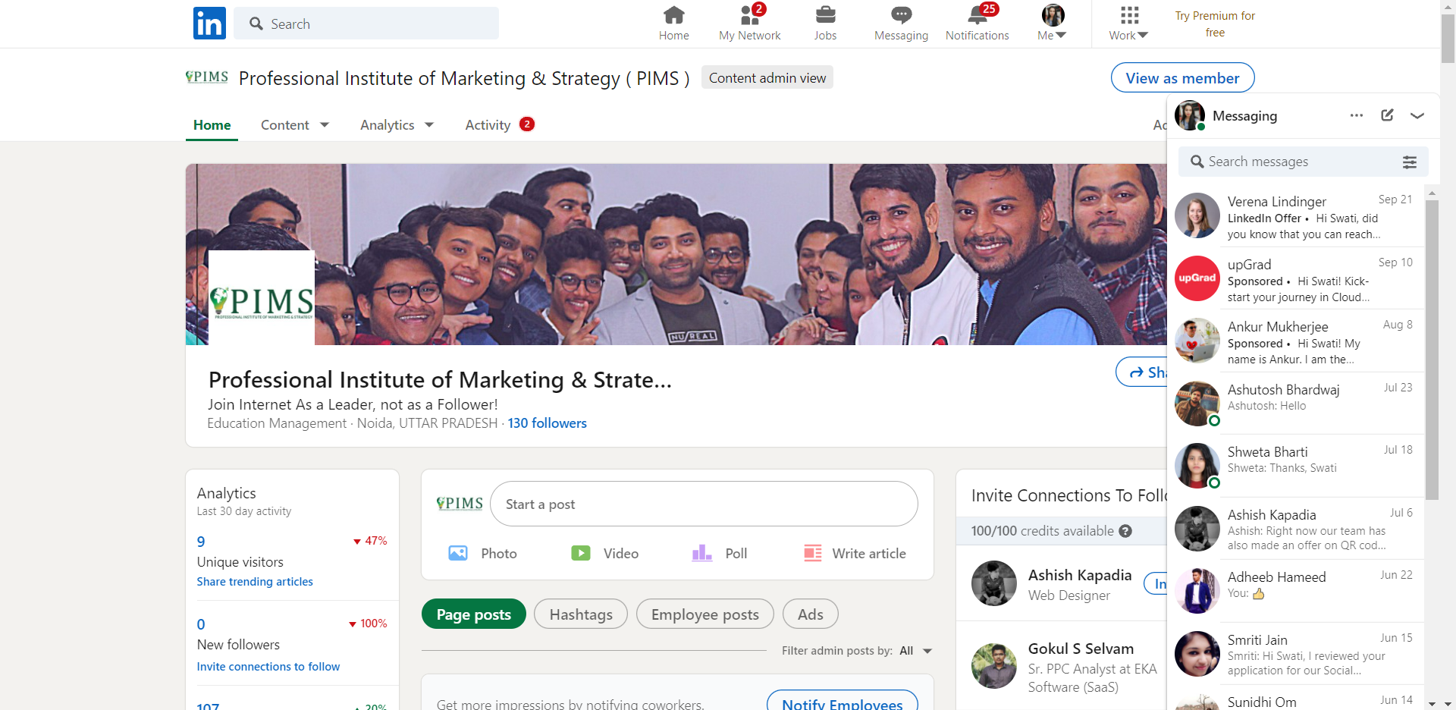
Task: Click Ashish Kapadia in invite list
Action: point(1080,575)
